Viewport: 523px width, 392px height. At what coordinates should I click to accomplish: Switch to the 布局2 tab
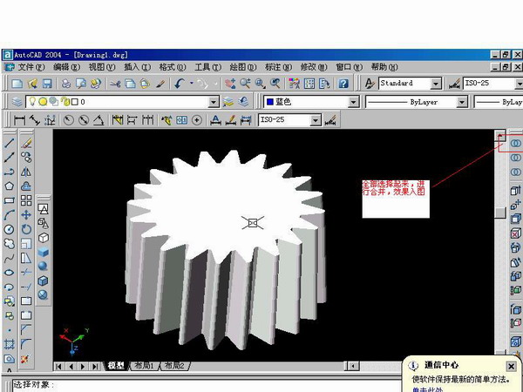tap(175, 366)
